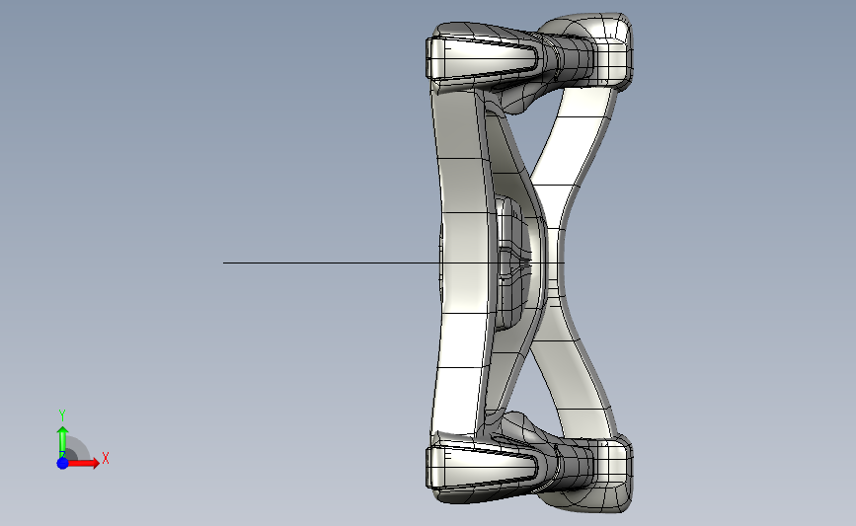This screenshot has height=526, width=856.
Task: Select the horizontal reference axis line
Action: [332, 263]
